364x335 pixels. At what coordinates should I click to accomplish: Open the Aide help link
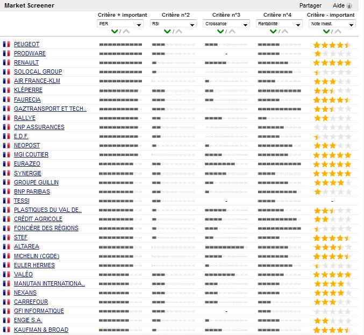coord(339,5)
